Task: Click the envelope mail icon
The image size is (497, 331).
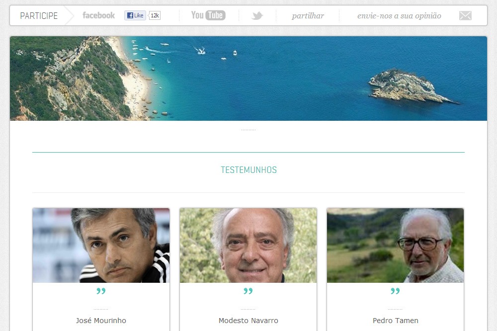Action: [465, 15]
